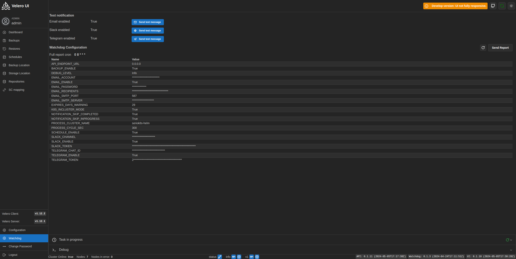516x259 pixels.
Task: Open SC mapping page
Action: point(24,90)
